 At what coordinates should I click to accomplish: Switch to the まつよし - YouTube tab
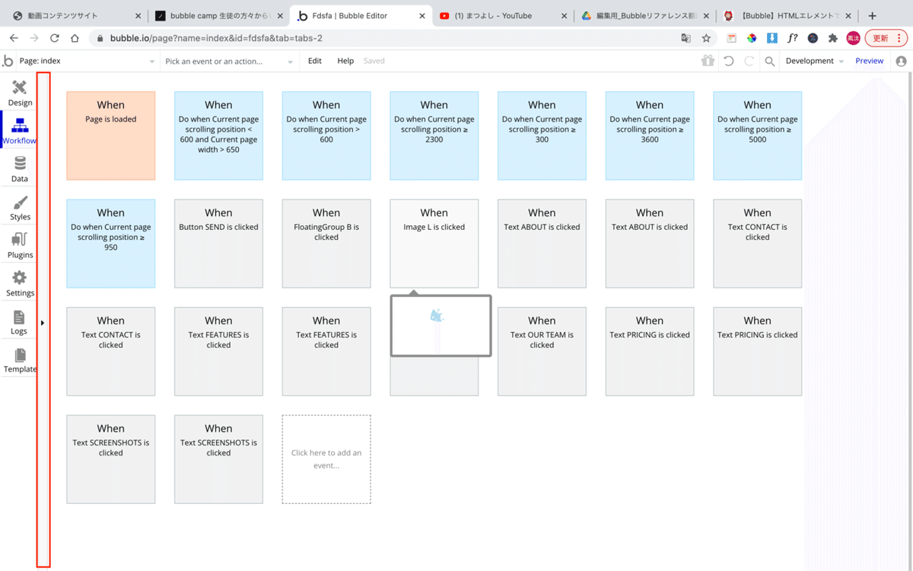pyautogui.click(x=502, y=15)
